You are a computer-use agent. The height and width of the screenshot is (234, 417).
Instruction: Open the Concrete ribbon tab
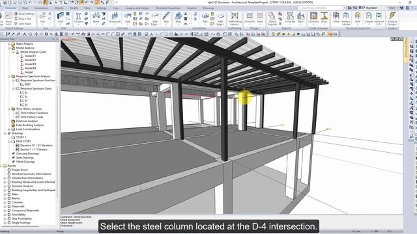[x=10, y=8]
